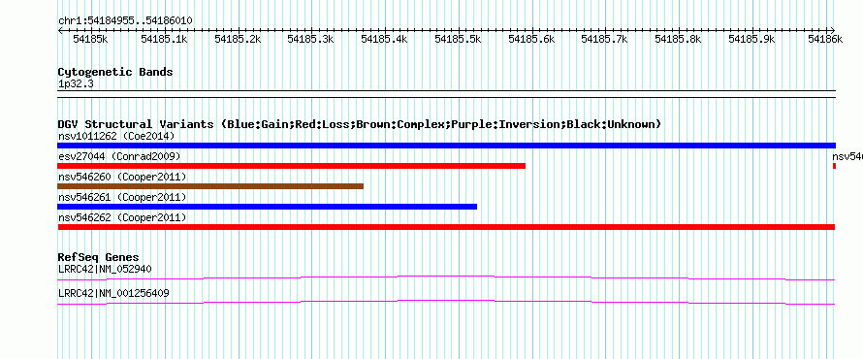Click the 54185.5k ruler tick label
863x359 pixels.
(458, 39)
